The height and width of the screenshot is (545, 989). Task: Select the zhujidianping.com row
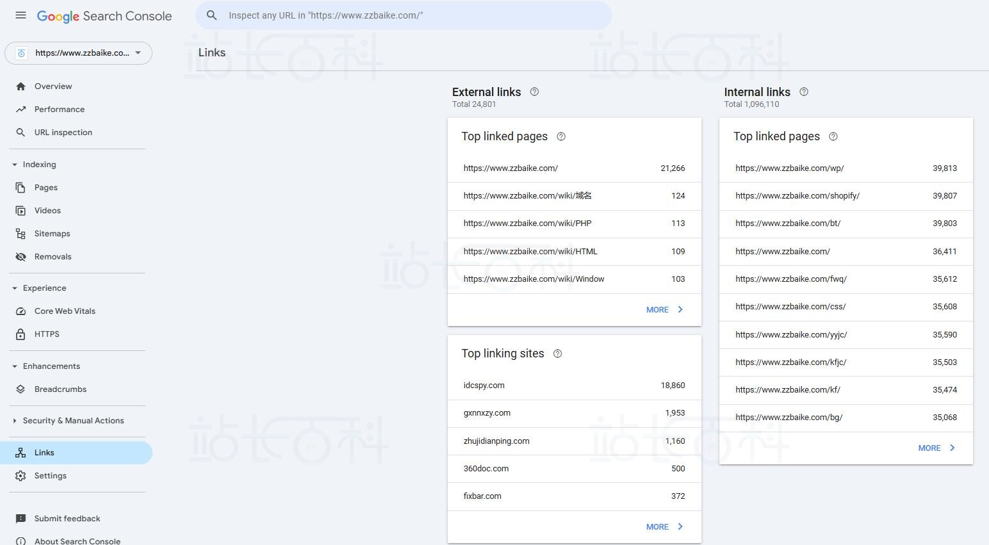click(x=575, y=441)
